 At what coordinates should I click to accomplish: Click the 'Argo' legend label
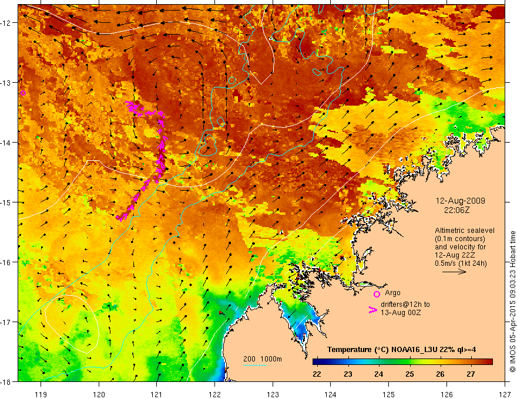click(392, 293)
